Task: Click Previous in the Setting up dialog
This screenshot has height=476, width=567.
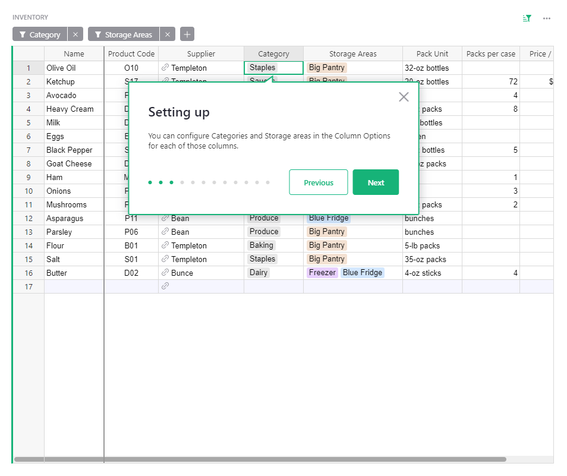Action: point(319,182)
